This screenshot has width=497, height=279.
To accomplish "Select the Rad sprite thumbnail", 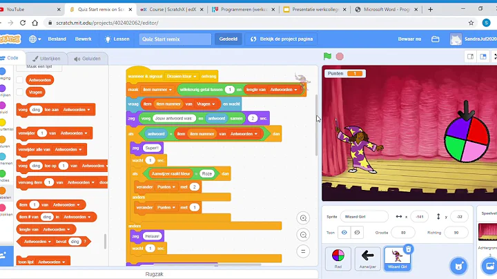I will click(x=338, y=259).
